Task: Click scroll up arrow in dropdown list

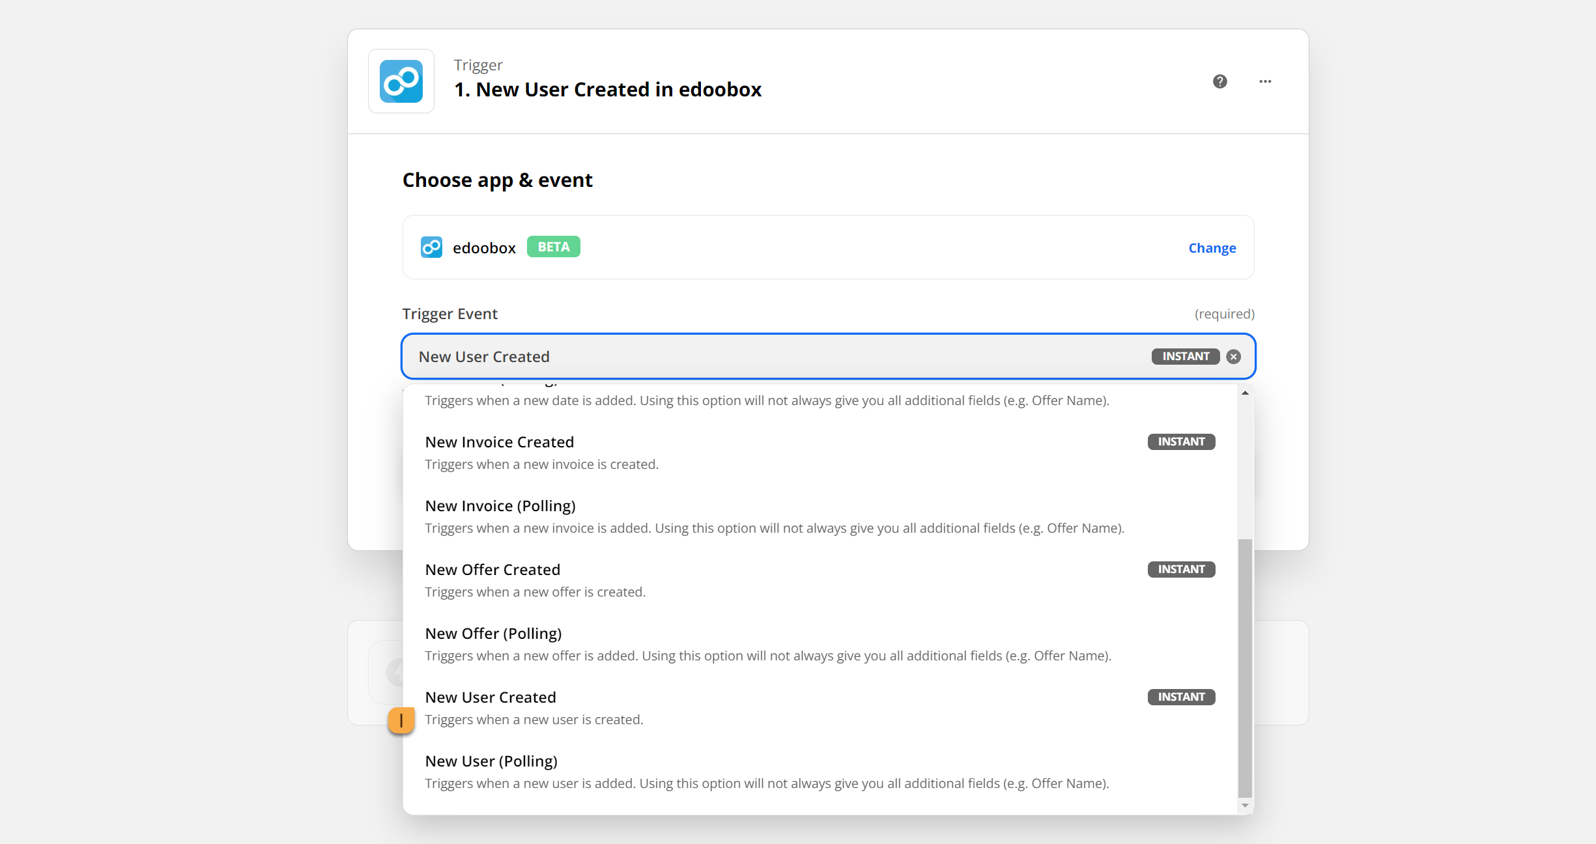Action: pyautogui.click(x=1245, y=393)
